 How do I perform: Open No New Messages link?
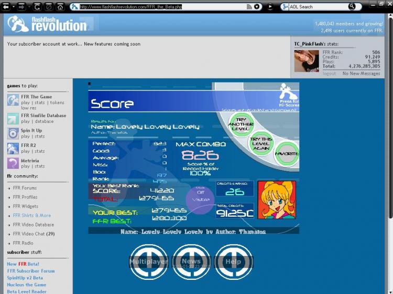pyautogui.click(x=361, y=73)
